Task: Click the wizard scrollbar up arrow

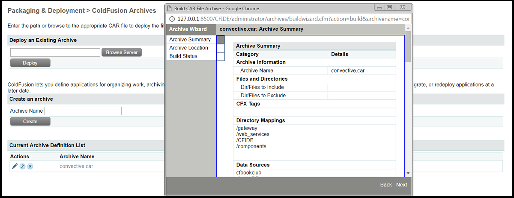Action: click(x=408, y=28)
